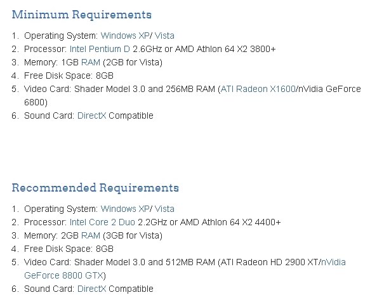Open the Windows XP link under Minimum Requirements
Viewport: 370px width, 302px height.
click(x=125, y=36)
